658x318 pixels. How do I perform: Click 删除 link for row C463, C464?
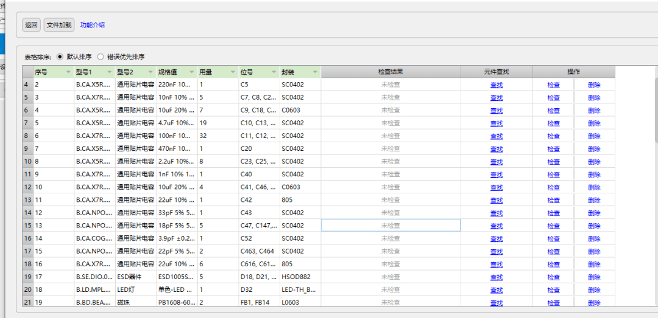point(594,252)
